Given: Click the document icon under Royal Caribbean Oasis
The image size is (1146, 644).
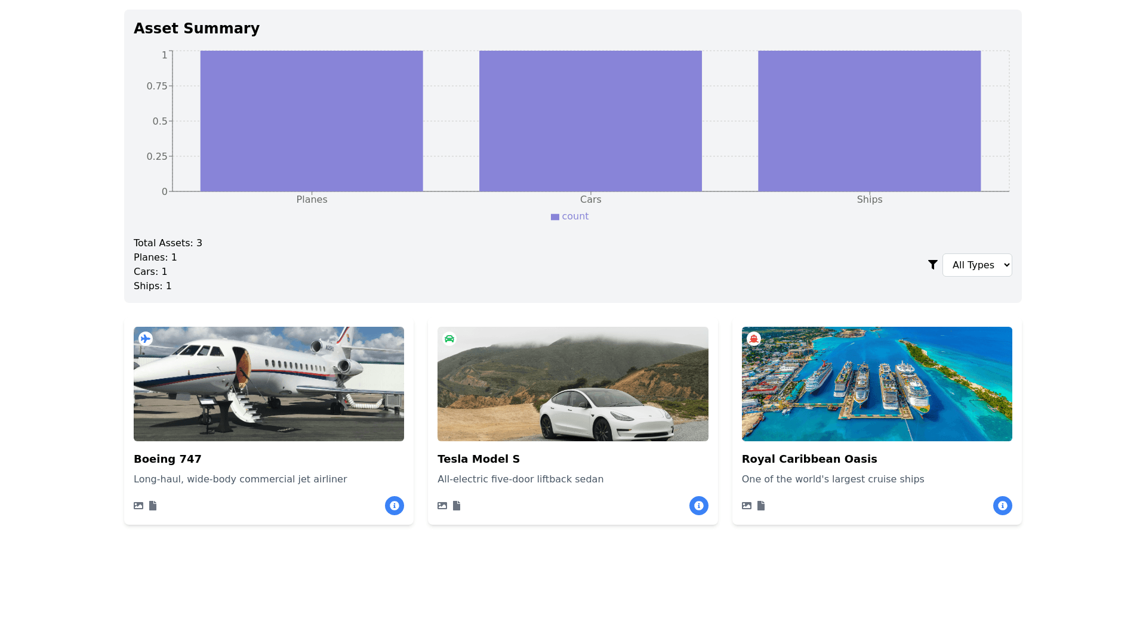Looking at the screenshot, I should coord(761,506).
